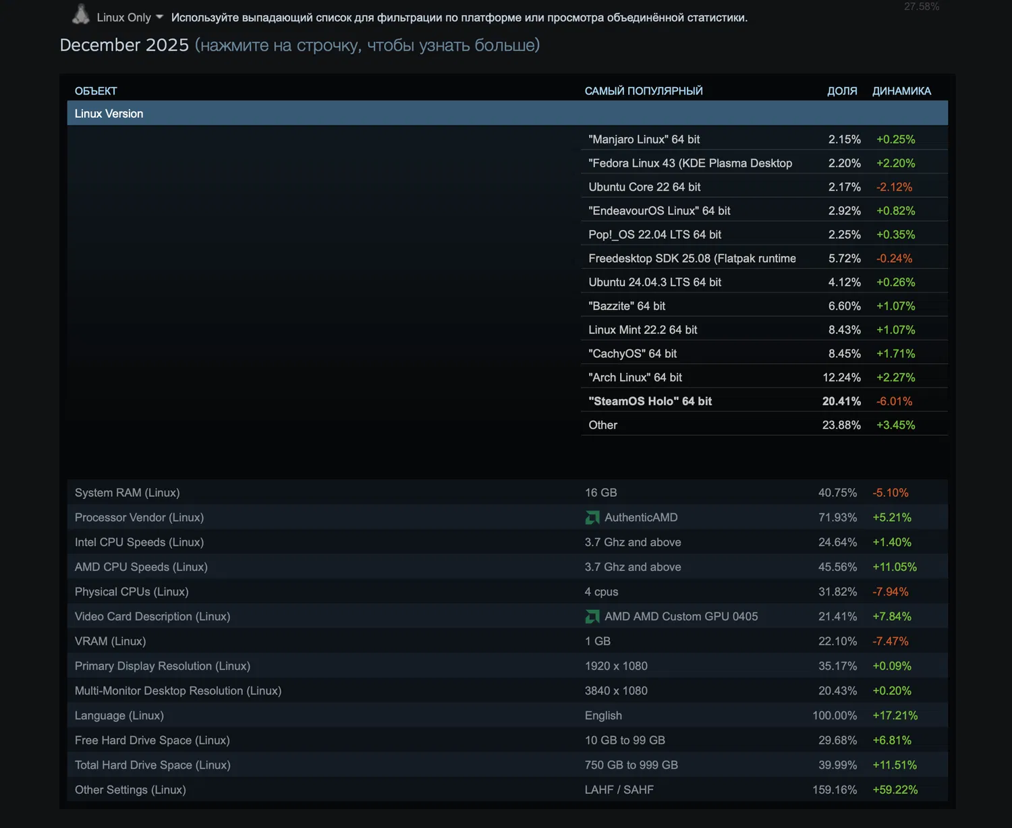1012x828 pixels.
Task: Click the "+3.45%" change value
Action: [x=895, y=425]
